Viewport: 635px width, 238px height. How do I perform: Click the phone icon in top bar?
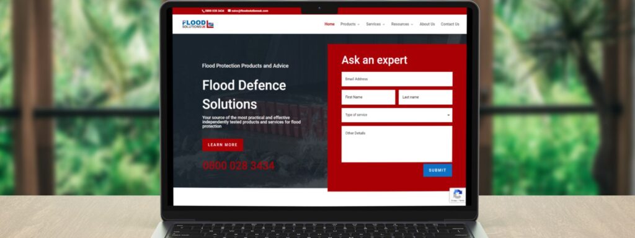[x=203, y=11]
